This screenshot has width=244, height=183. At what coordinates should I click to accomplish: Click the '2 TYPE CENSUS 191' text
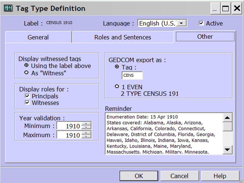149,94
